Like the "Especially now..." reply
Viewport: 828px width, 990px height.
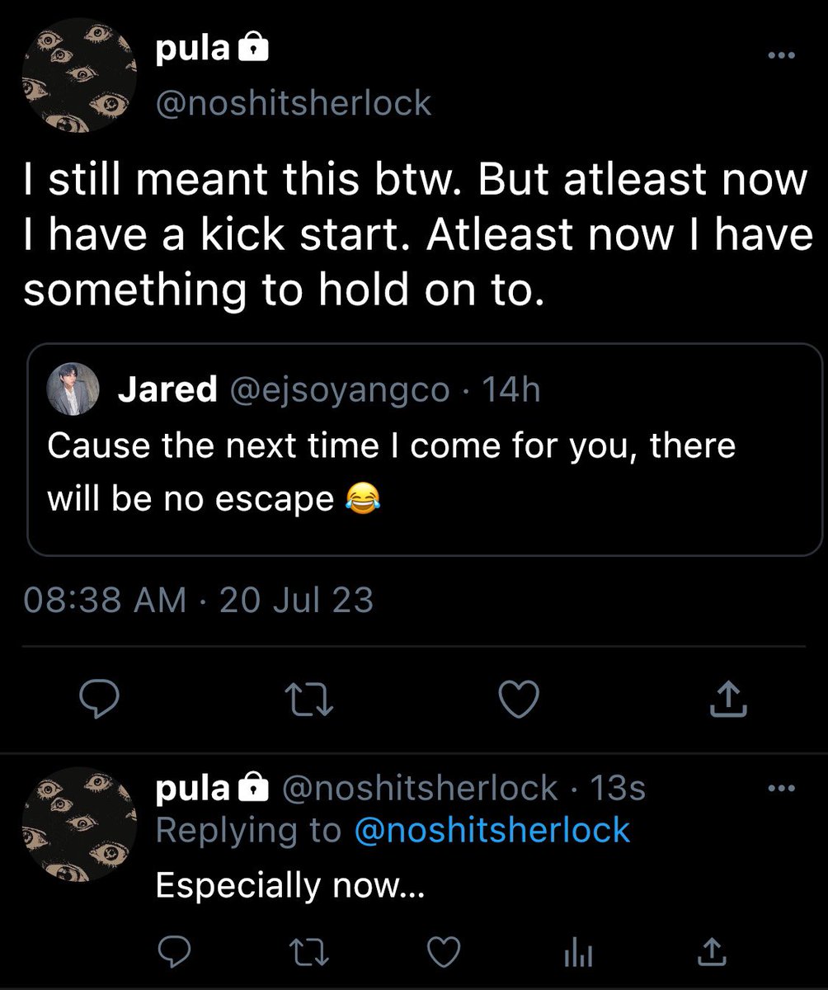coord(445,953)
